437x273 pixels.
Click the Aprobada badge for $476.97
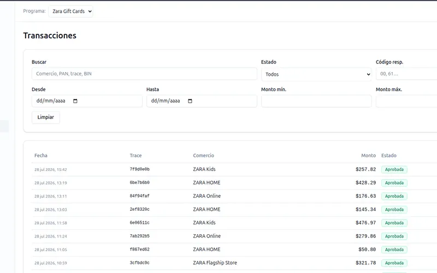394,223
